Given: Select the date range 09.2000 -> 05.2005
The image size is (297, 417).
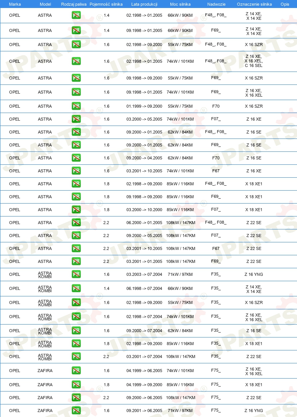Looking at the screenshot, I should tap(144, 236).
